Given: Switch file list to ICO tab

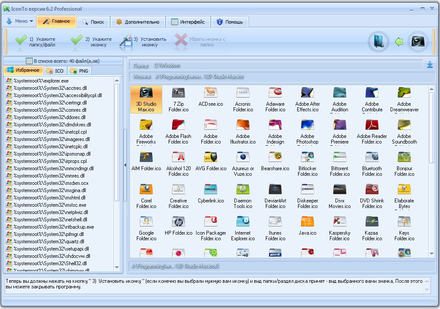Looking at the screenshot, I should (x=55, y=70).
